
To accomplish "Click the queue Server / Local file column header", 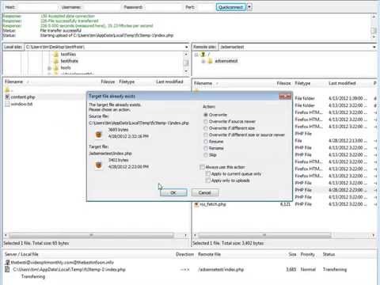I will coord(21,254).
